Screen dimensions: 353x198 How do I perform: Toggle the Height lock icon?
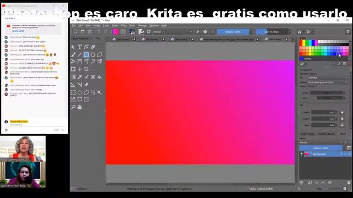342,119
